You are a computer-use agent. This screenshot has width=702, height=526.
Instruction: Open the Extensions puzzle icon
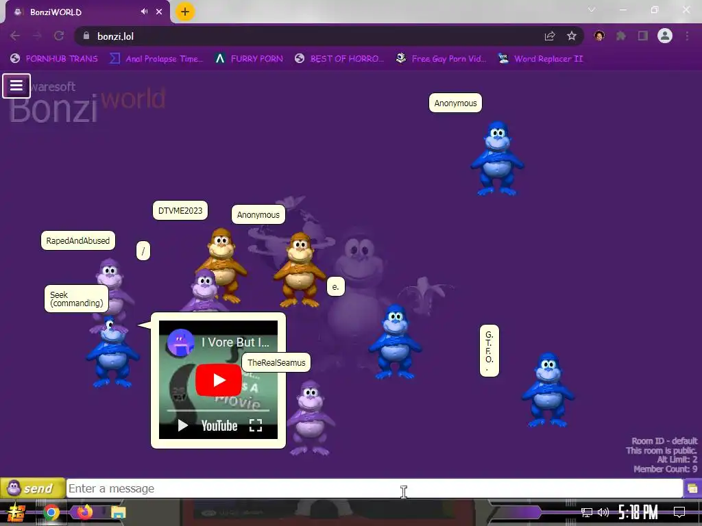621,36
